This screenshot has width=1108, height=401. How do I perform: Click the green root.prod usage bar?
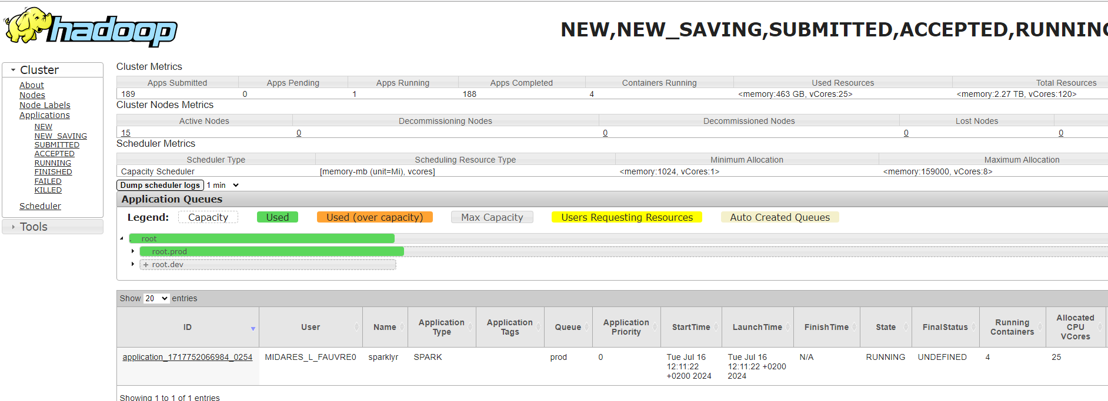pos(272,251)
